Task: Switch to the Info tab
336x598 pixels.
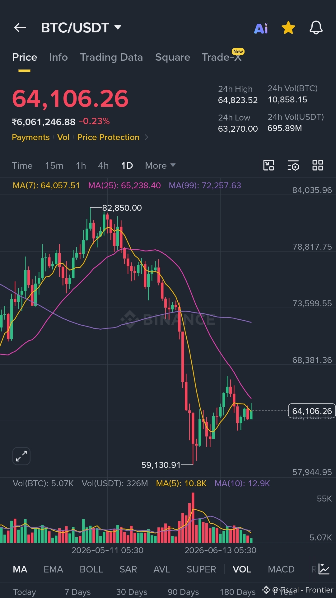Action: [x=58, y=57]
